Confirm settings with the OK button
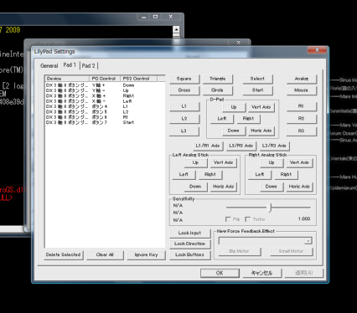The width and height of the screenshot is (357, 313). (220, 273)
